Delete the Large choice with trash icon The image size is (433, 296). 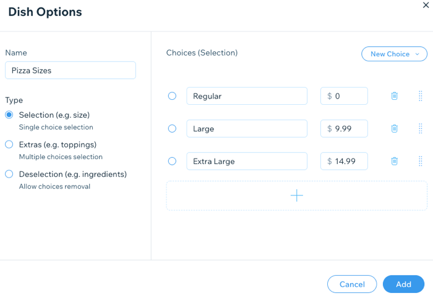[x=394, y=128]
